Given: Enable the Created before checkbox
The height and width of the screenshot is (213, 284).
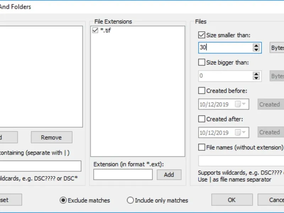Looking at the screenshot, I should pyautogui.click(x=202, y=91).
